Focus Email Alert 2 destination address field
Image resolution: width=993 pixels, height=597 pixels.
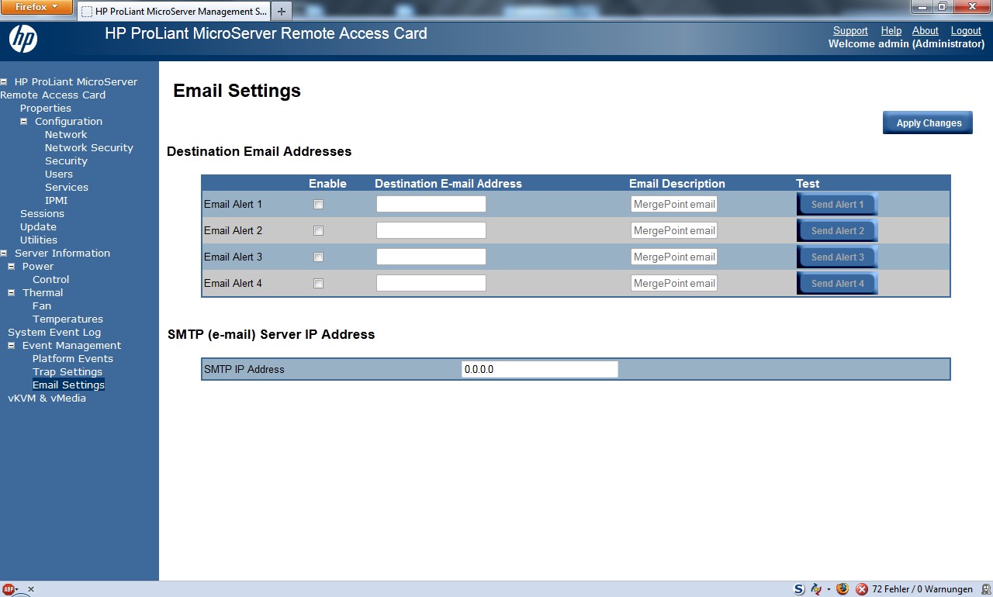point(431,230)
